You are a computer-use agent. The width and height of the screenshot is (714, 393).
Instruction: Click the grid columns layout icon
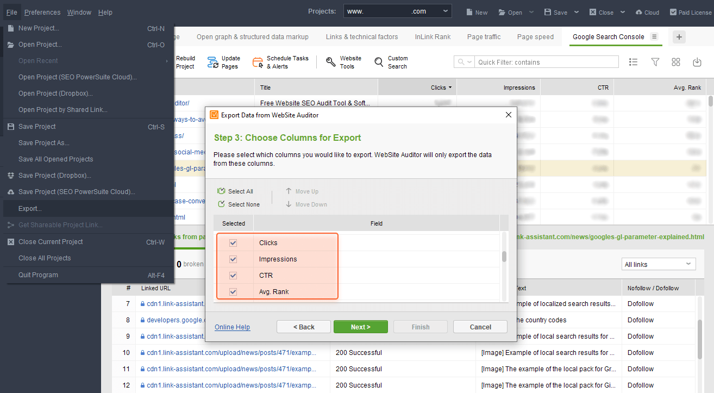(x=676, y=62)
